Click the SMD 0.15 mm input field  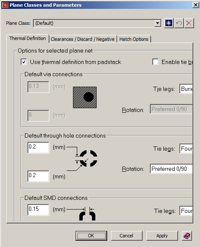pos(38,210)
